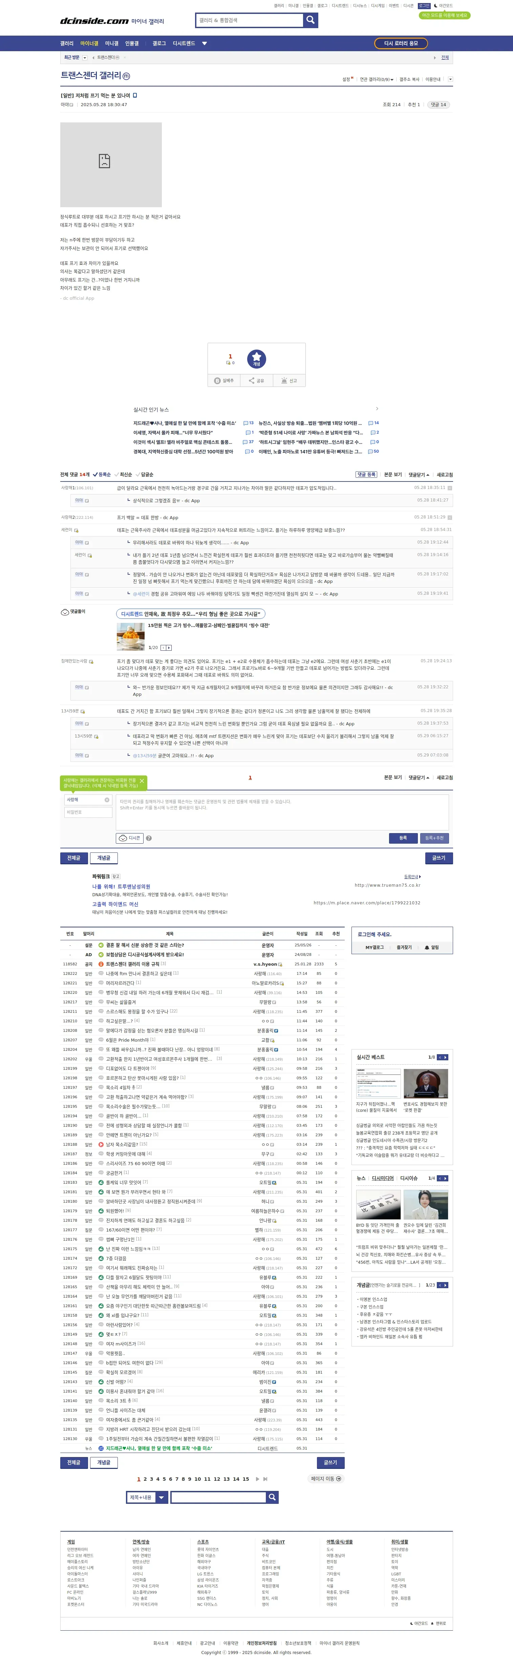This screenshot has height=1672, width=513.
Task: Open 갤로그 in the navigation bar
Action: (159, 43)
